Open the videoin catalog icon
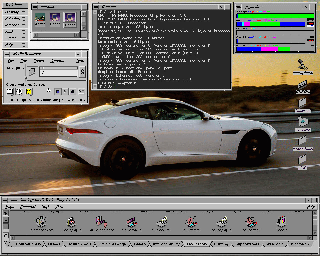Viewport: 320px width, 256px height. pyautogui.click(x=281, y=222)
